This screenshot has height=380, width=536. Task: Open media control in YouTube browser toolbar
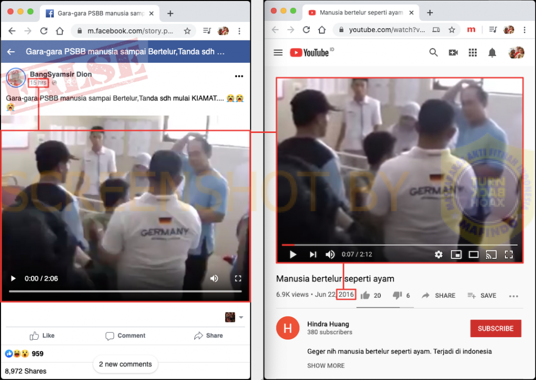click(x=493, y=30)
